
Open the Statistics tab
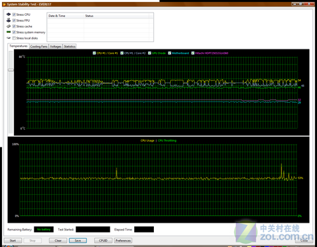click(70, 47)
